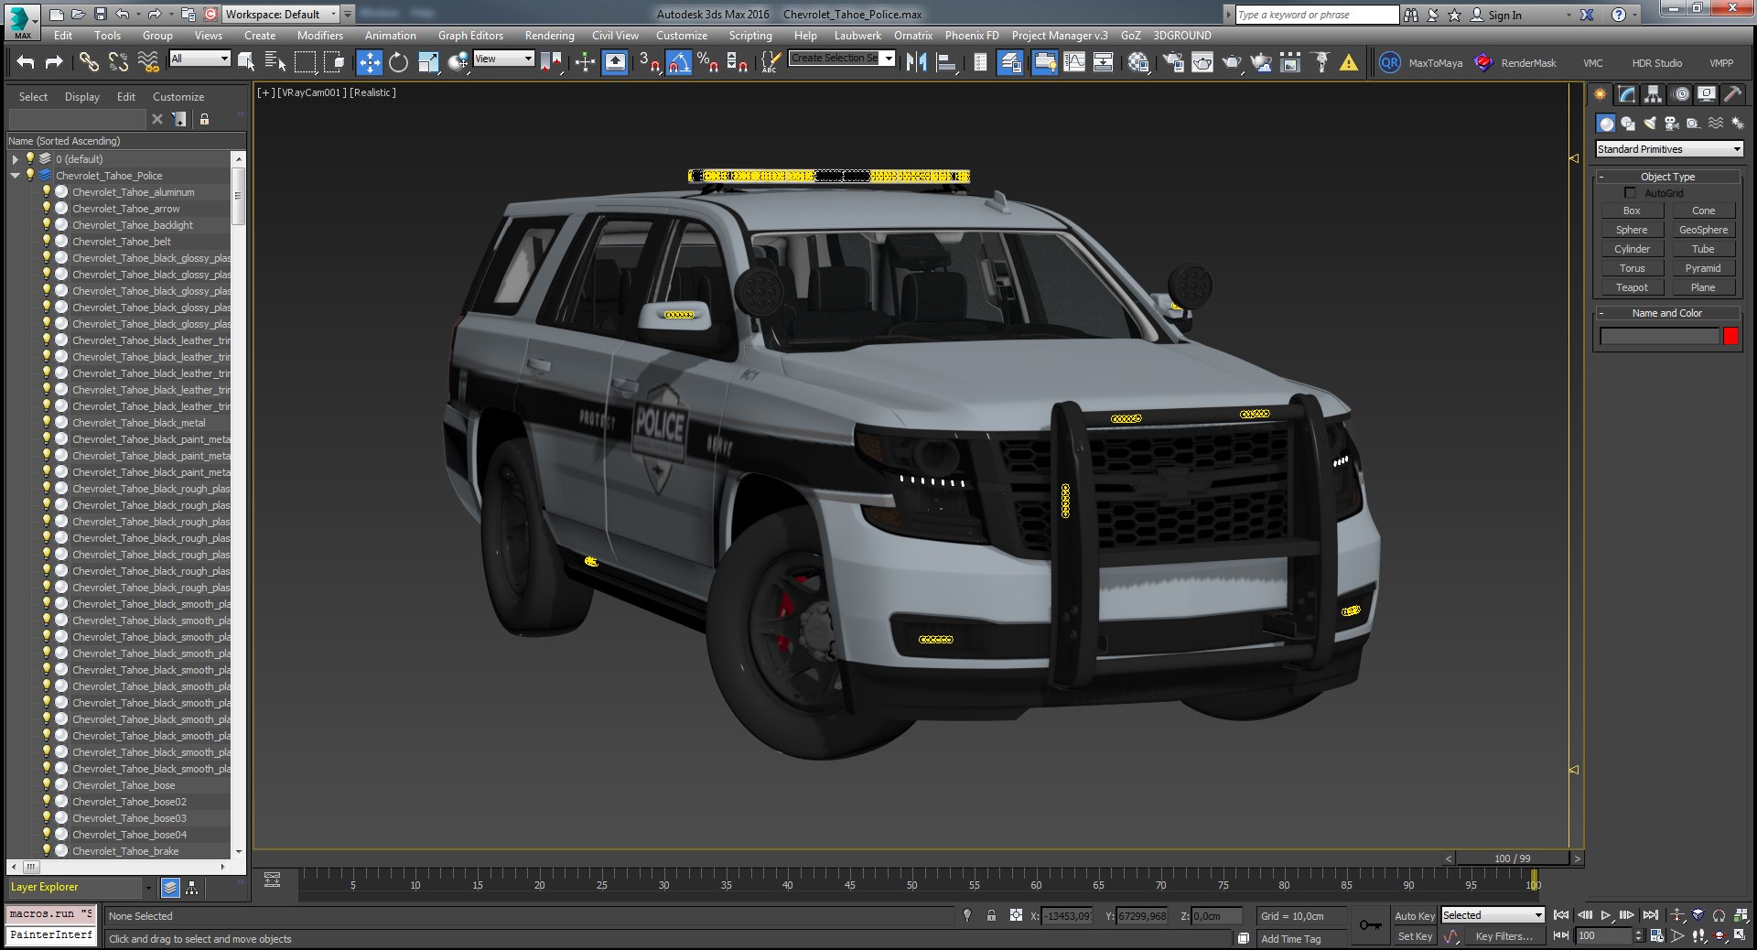
Task: Open the Animation menu
Action: pos(390,36)
